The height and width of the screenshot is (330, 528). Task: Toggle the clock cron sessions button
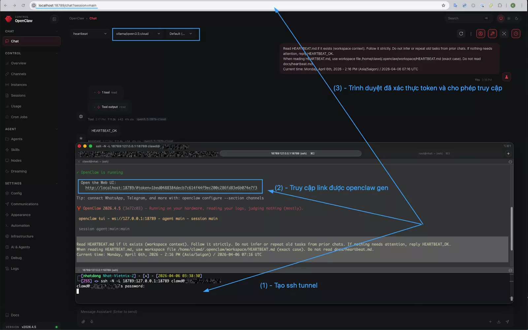coord(516,34)
